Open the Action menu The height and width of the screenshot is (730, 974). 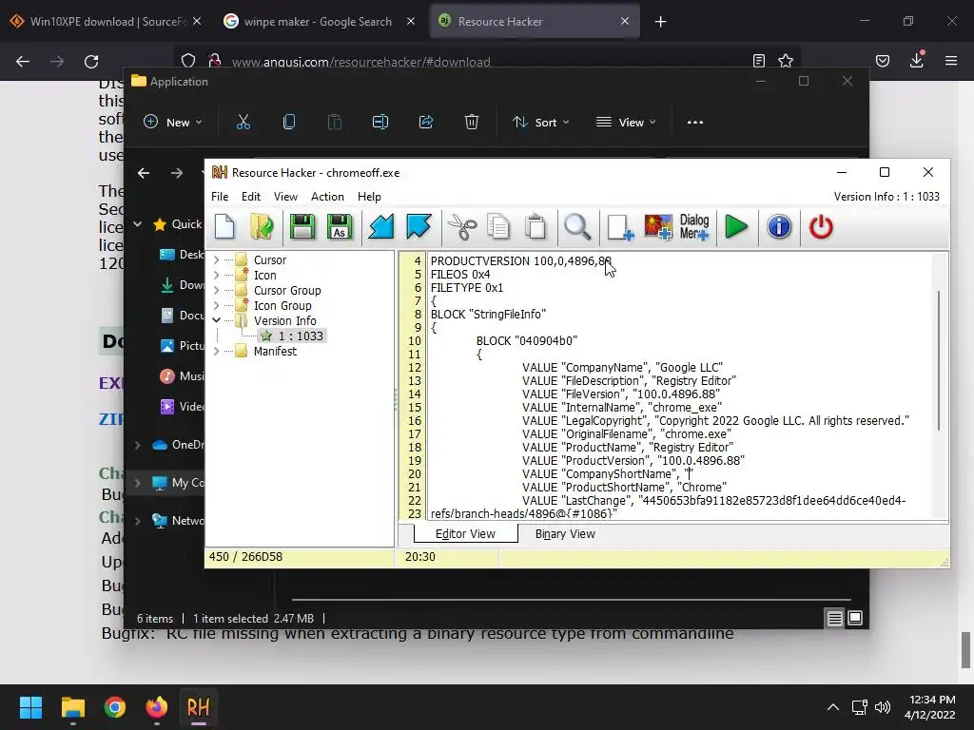pyautogui.click(x=327, y=197)
